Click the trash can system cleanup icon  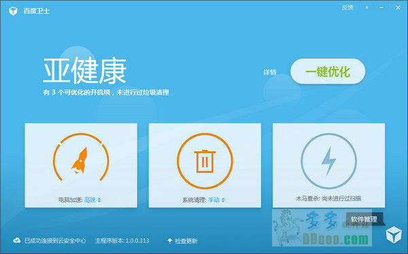[x=205, y=161]
